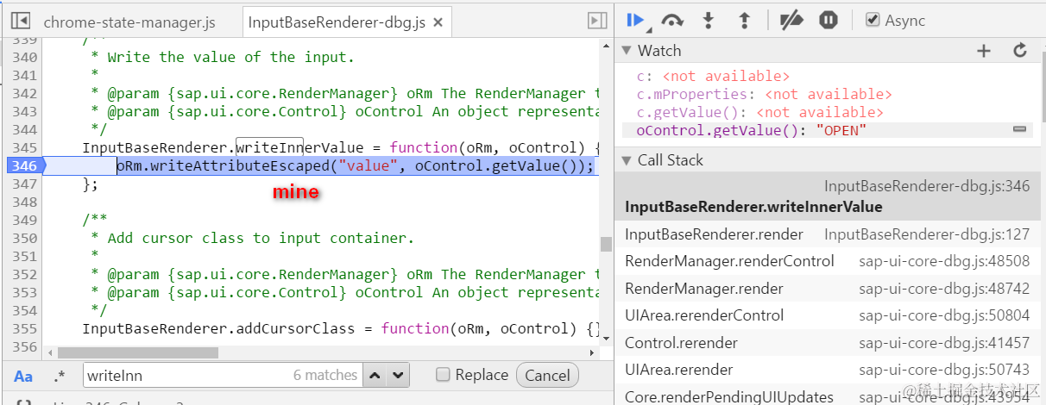1046x405 pixels.
Task: Deactivate breakpoints
Action: coord(791,20)
